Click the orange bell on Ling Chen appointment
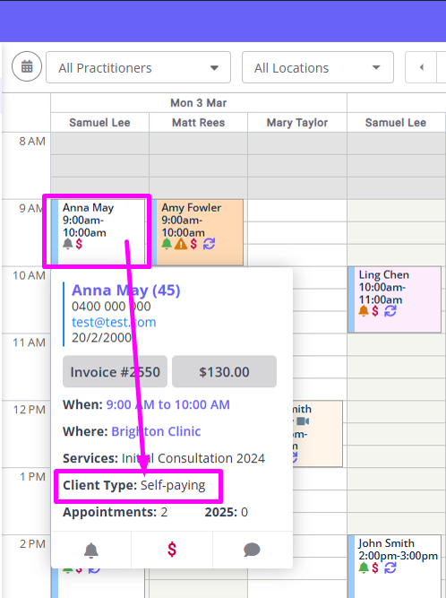The image size is (446, 598). click(364, 311)
